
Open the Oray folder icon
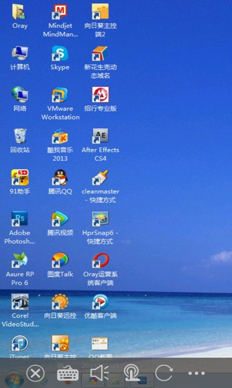[x=19, y=11]
